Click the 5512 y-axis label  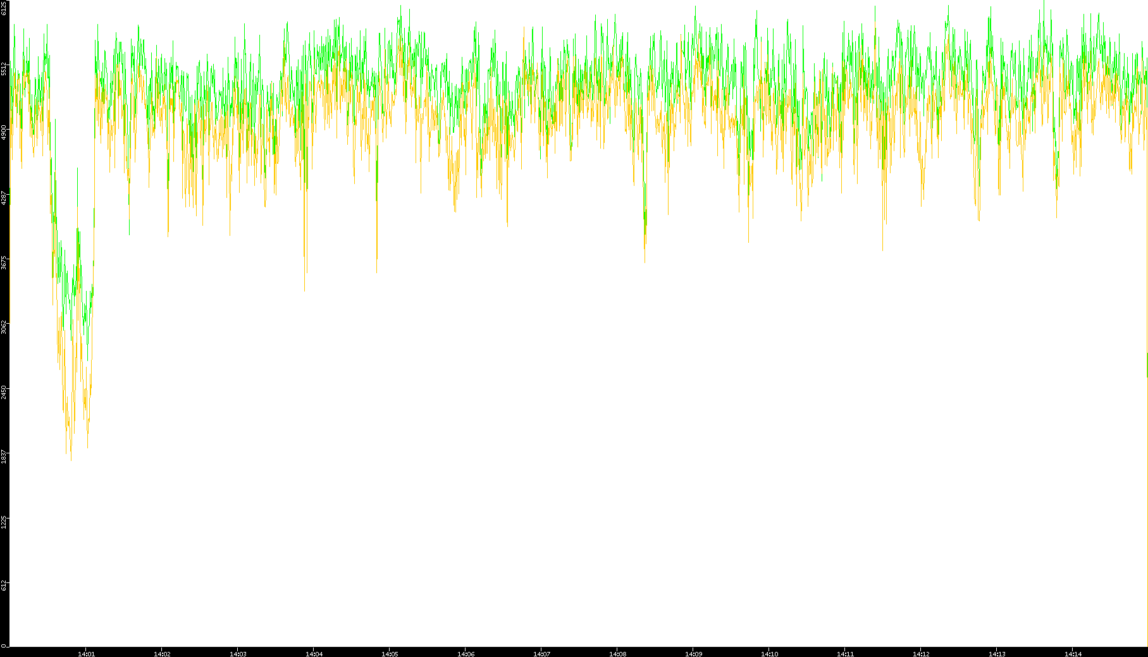tap(4, 68)
